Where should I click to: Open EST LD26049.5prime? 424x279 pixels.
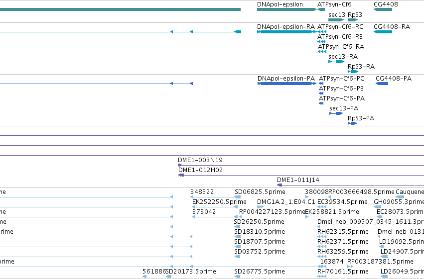pyautogui.click(x=384, y=277)
